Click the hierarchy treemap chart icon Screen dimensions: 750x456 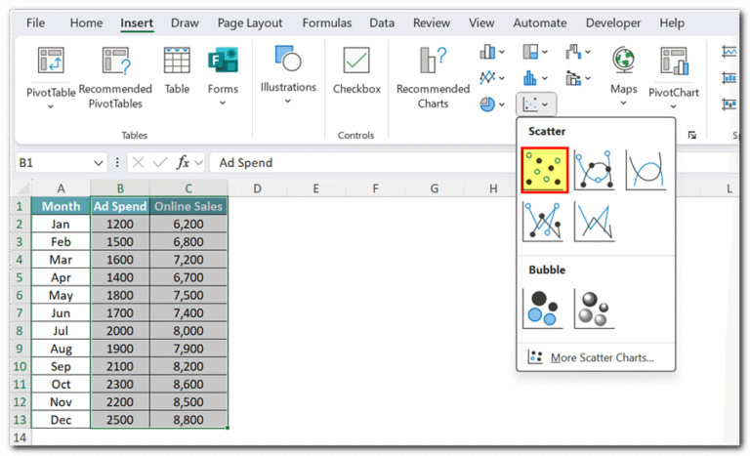click(x=530, y=52)
